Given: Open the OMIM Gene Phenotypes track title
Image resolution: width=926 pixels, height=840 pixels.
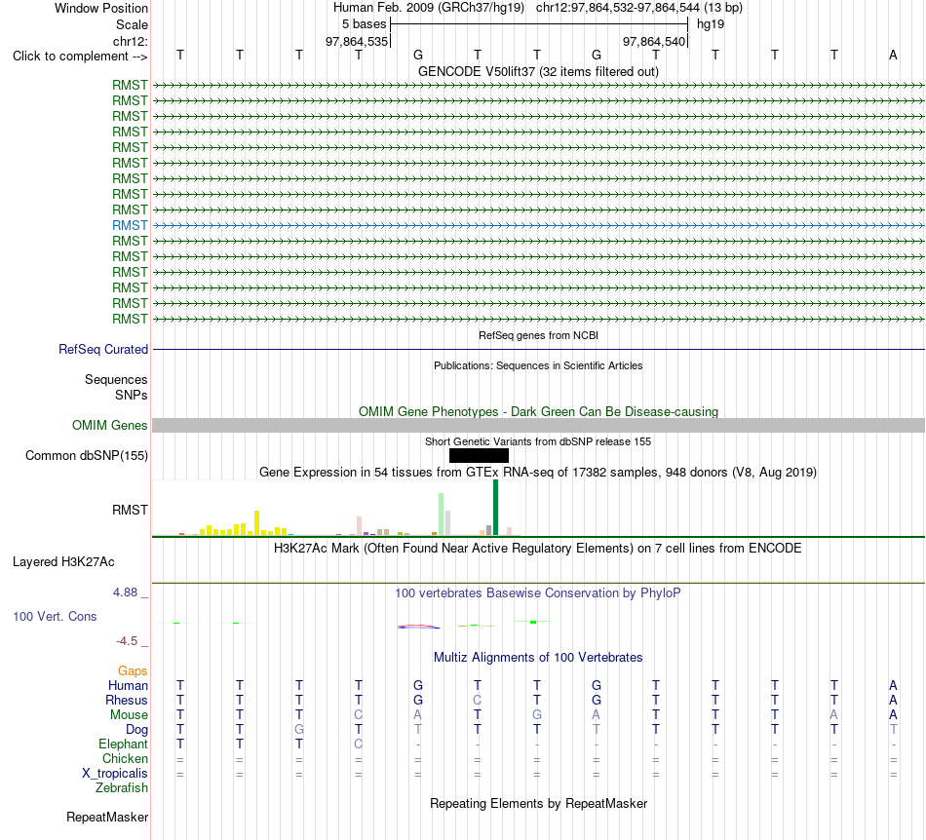Looking at the screenshot, I should pos(538,411).
